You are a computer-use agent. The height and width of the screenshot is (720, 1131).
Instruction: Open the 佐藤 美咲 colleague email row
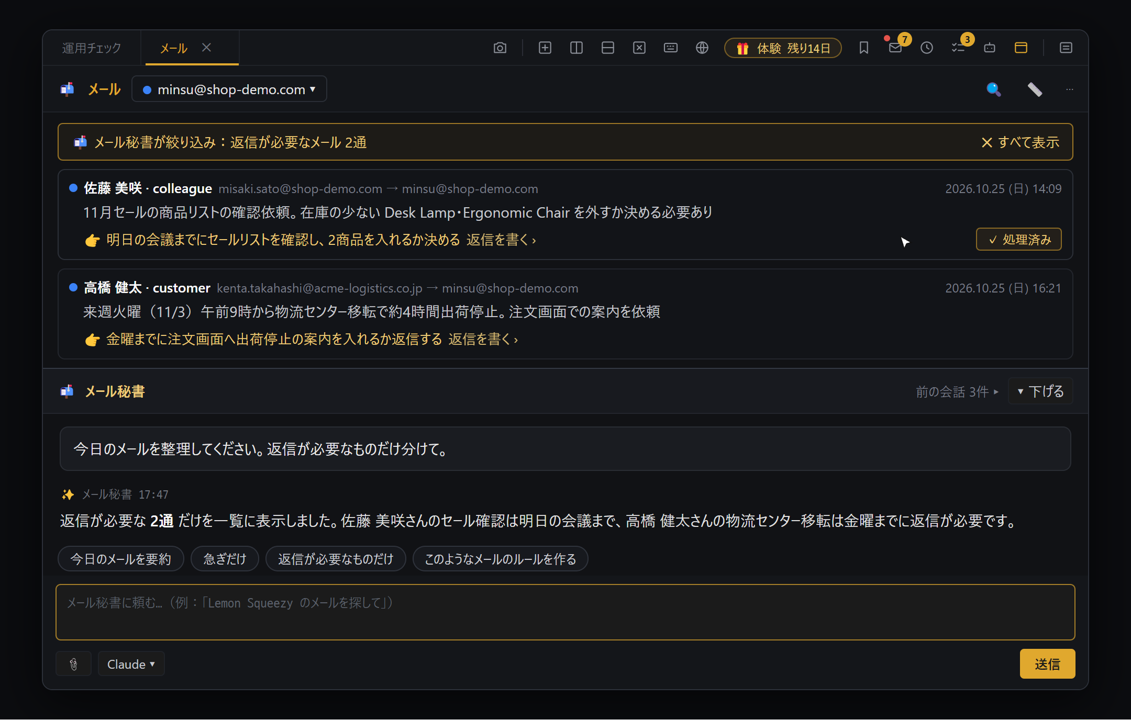click(565, 215)
